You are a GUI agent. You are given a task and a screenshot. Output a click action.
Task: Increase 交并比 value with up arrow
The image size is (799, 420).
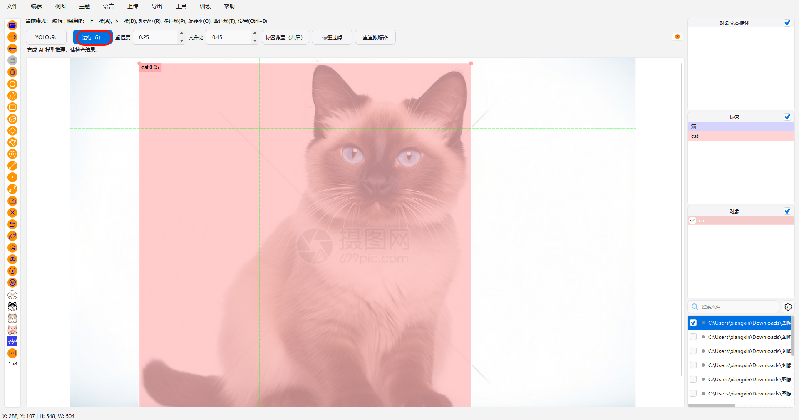pos(255,33)
